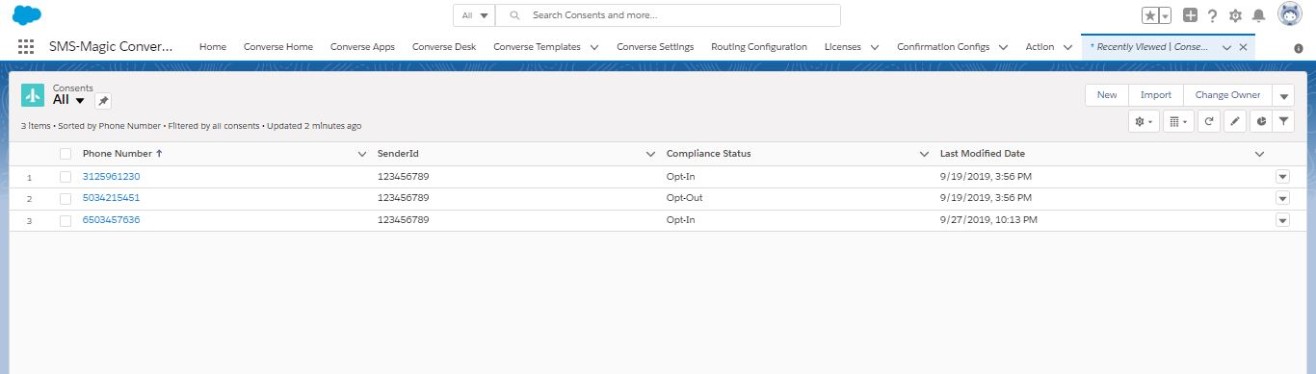
Task: Click the Change Owner button
Action: pos(1227,95)
